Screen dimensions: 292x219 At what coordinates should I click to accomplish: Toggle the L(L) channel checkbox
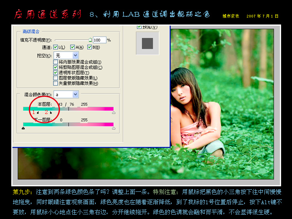(x=55, y=47)
